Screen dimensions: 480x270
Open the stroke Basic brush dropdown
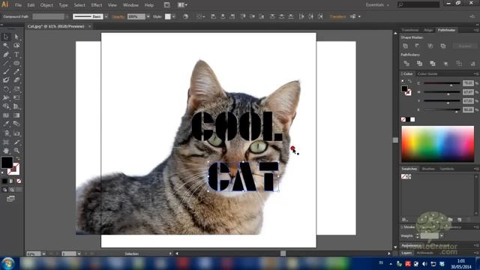(x=106, y=16)
